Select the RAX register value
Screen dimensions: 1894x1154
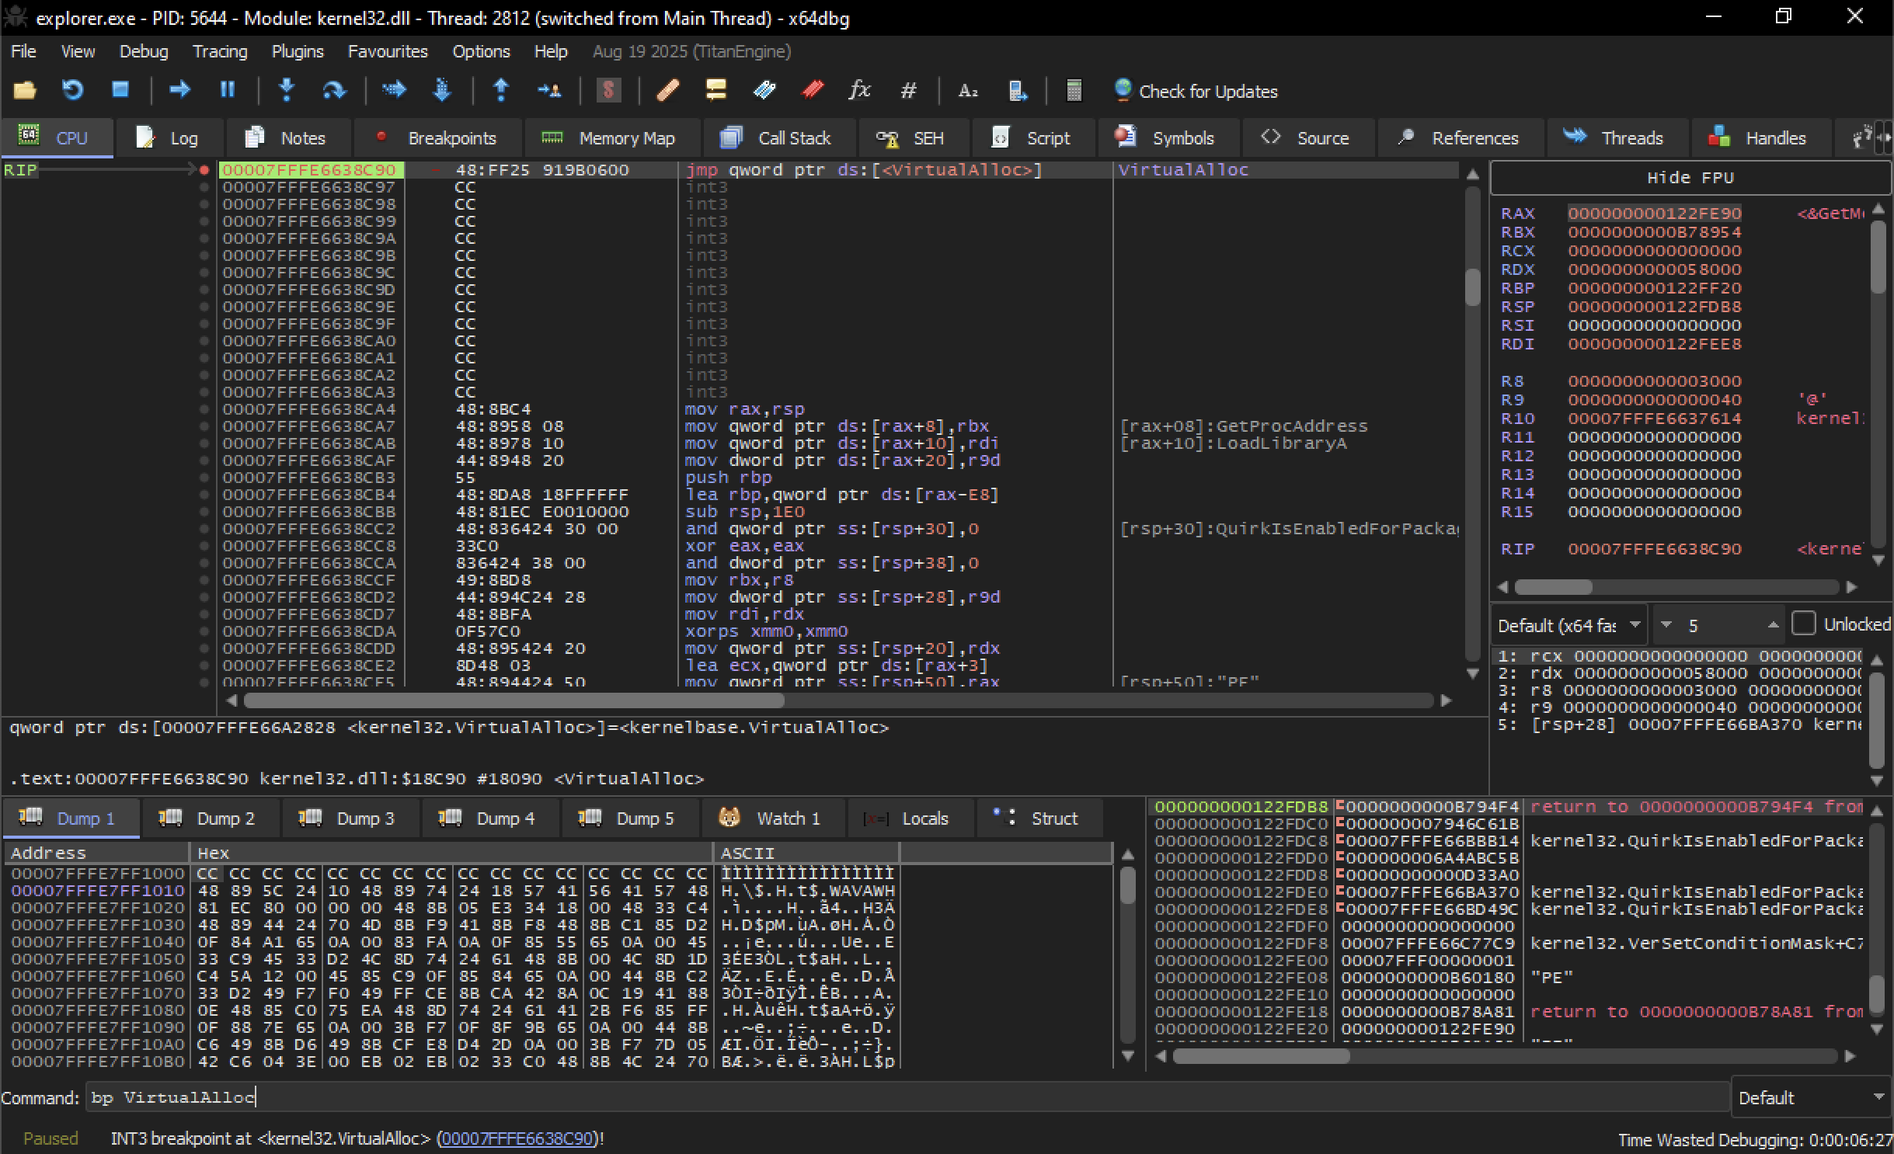(x=1654, y=214)
